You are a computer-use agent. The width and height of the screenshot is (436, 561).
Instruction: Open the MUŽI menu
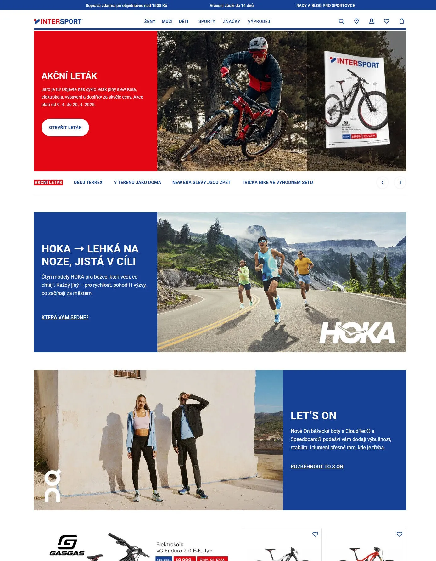pos(167,21)
